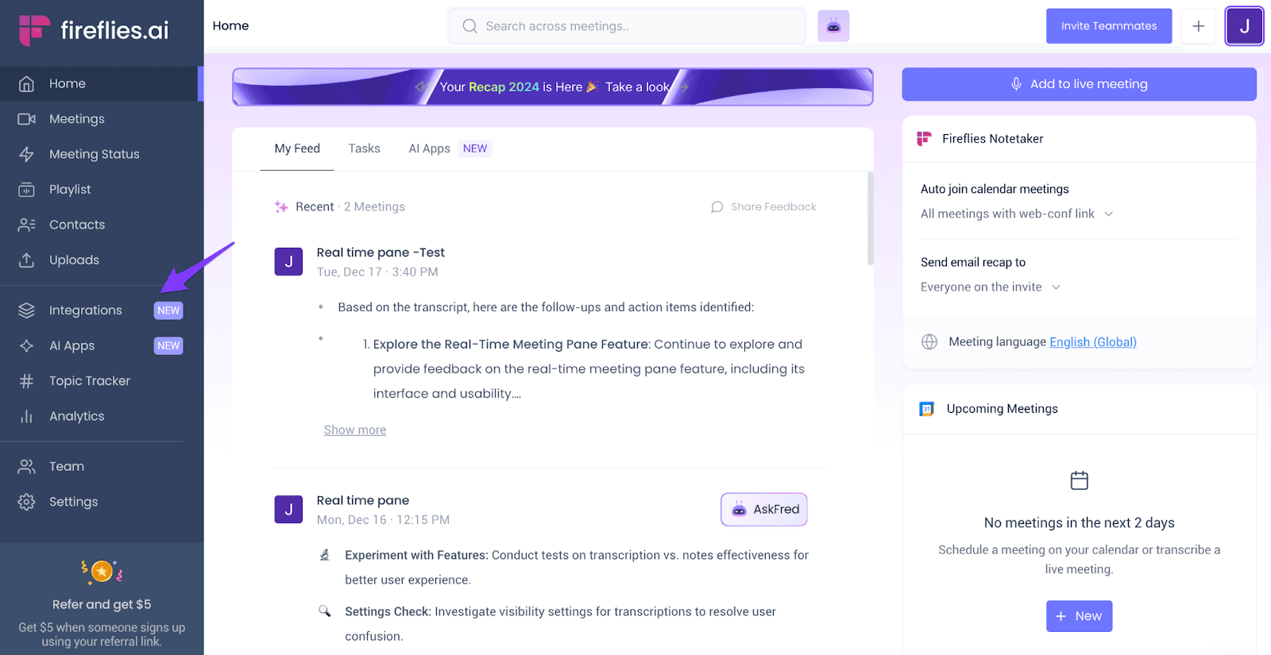Click the plus icon in top bar
This screenshot has width=1271, height=655.
point(1198,26)
